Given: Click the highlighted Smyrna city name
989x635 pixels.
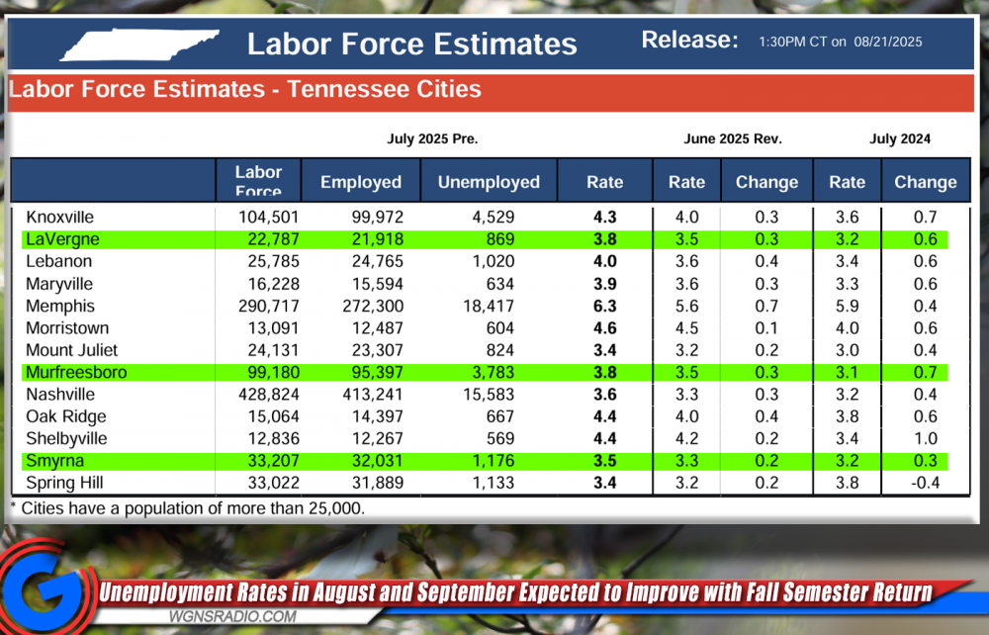Looking at the screenshot, I should (54, 462).
